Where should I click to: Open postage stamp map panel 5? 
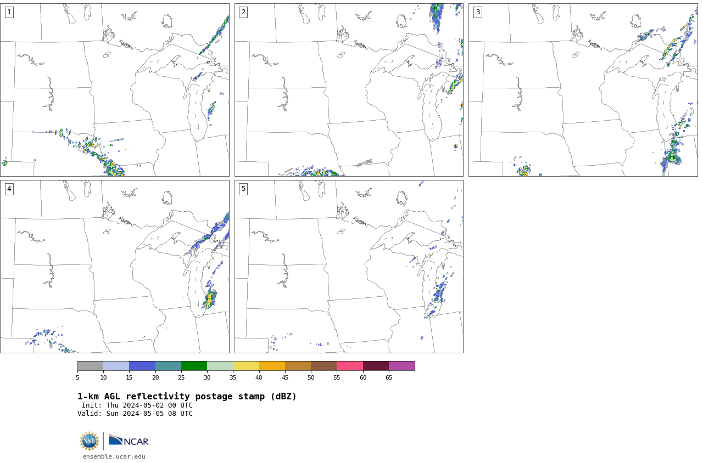point(349,267)
